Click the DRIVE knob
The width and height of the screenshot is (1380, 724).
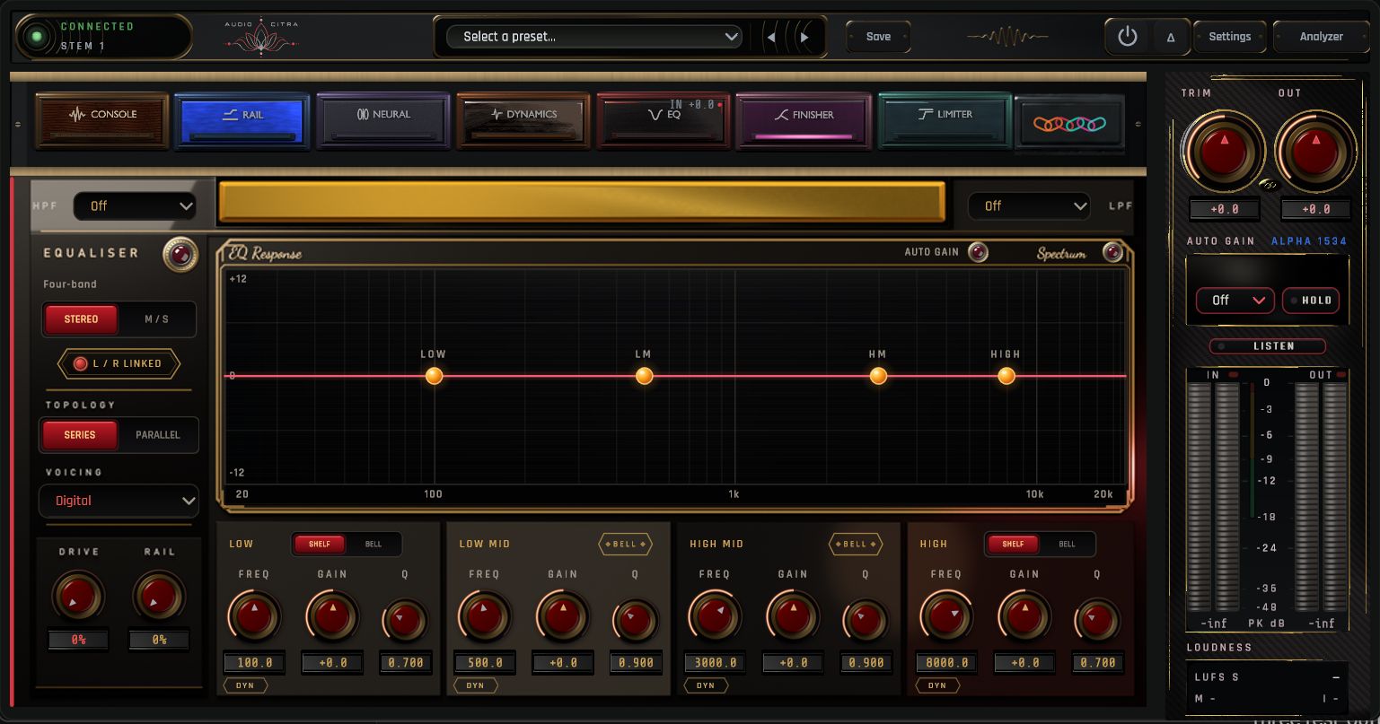coord(79,595)
